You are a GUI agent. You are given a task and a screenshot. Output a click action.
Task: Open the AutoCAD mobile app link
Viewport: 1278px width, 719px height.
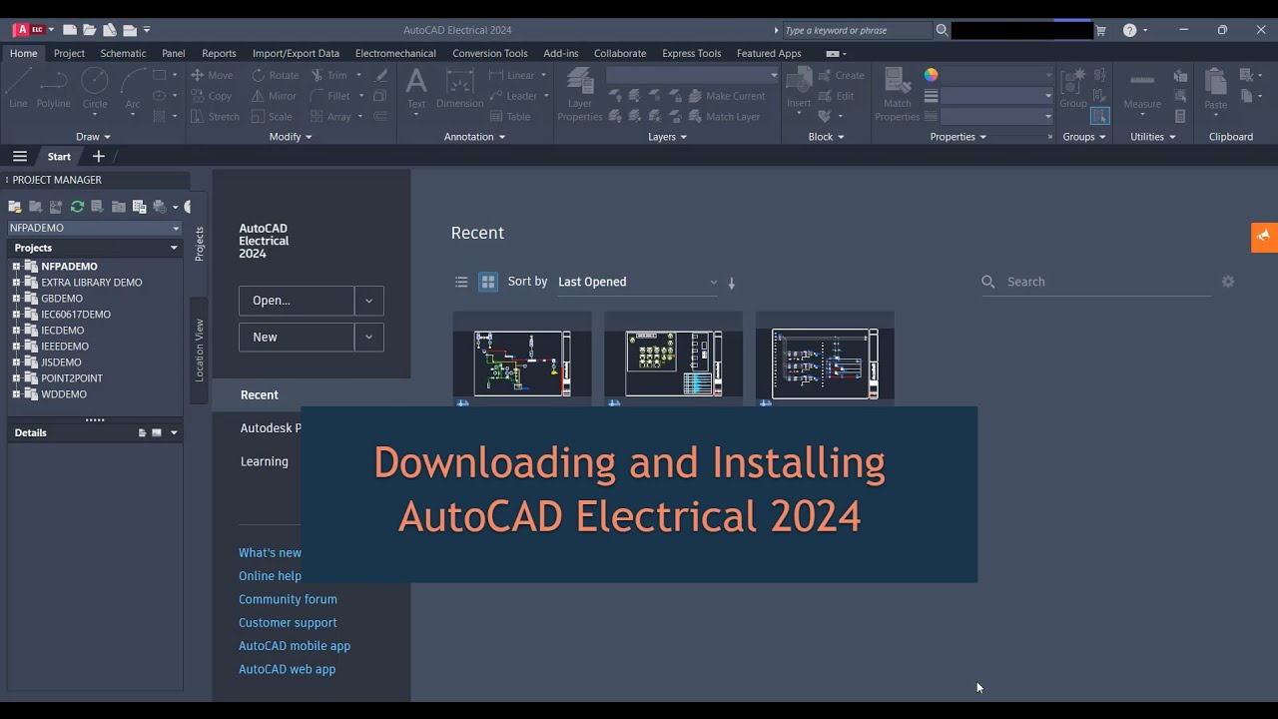pos(295,646)
